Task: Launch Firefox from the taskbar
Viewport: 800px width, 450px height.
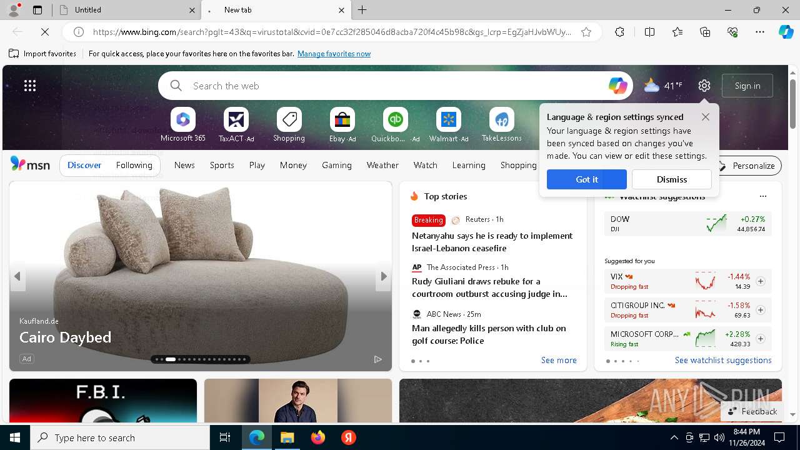Action: click(318, 437)
